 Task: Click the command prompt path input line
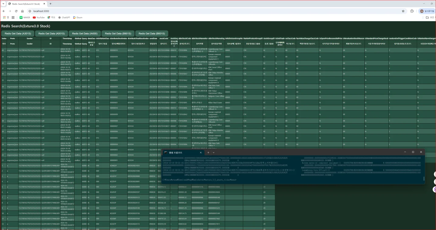[199, 180]
